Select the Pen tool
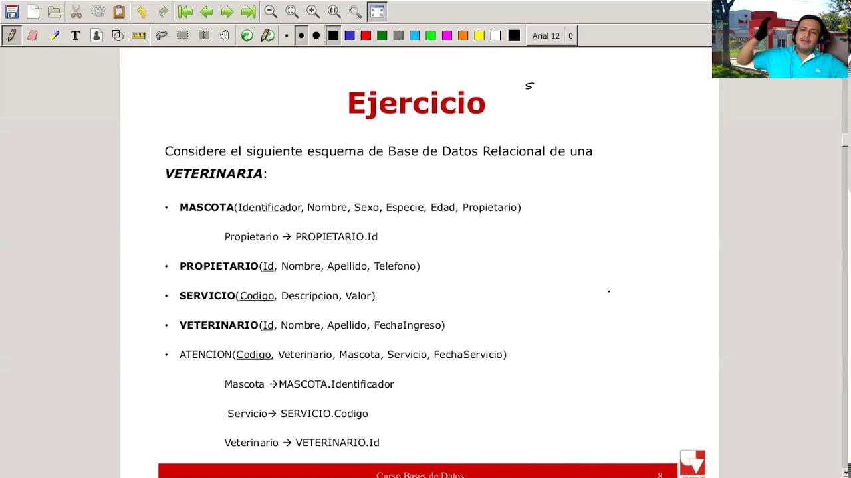Image resolution: width=851 pixels, height=478 pixels. [x=11, y=36]
